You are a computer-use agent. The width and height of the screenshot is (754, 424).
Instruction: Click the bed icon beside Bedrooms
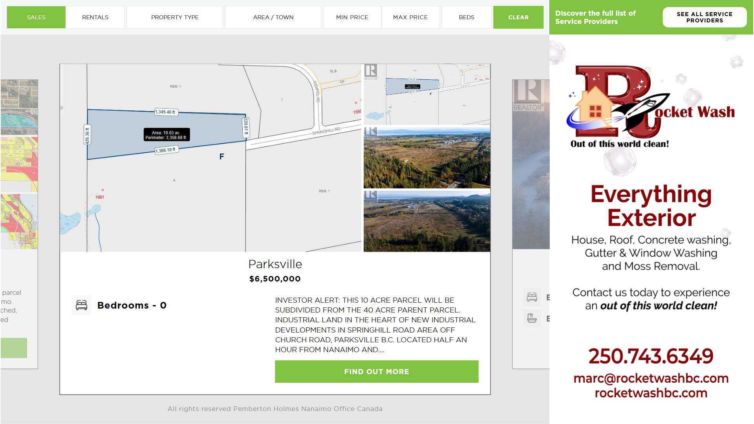(81, 305)
